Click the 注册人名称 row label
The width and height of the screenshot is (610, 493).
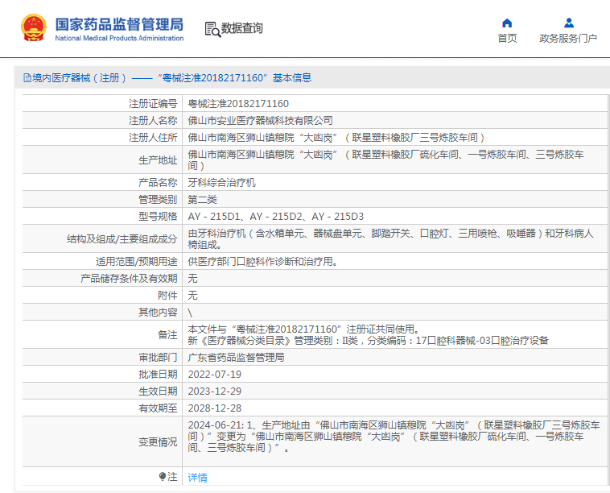[153, 121]
